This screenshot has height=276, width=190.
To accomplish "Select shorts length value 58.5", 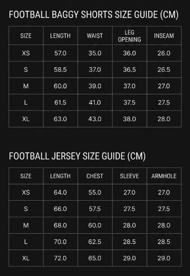I will [x=60, y=70].
